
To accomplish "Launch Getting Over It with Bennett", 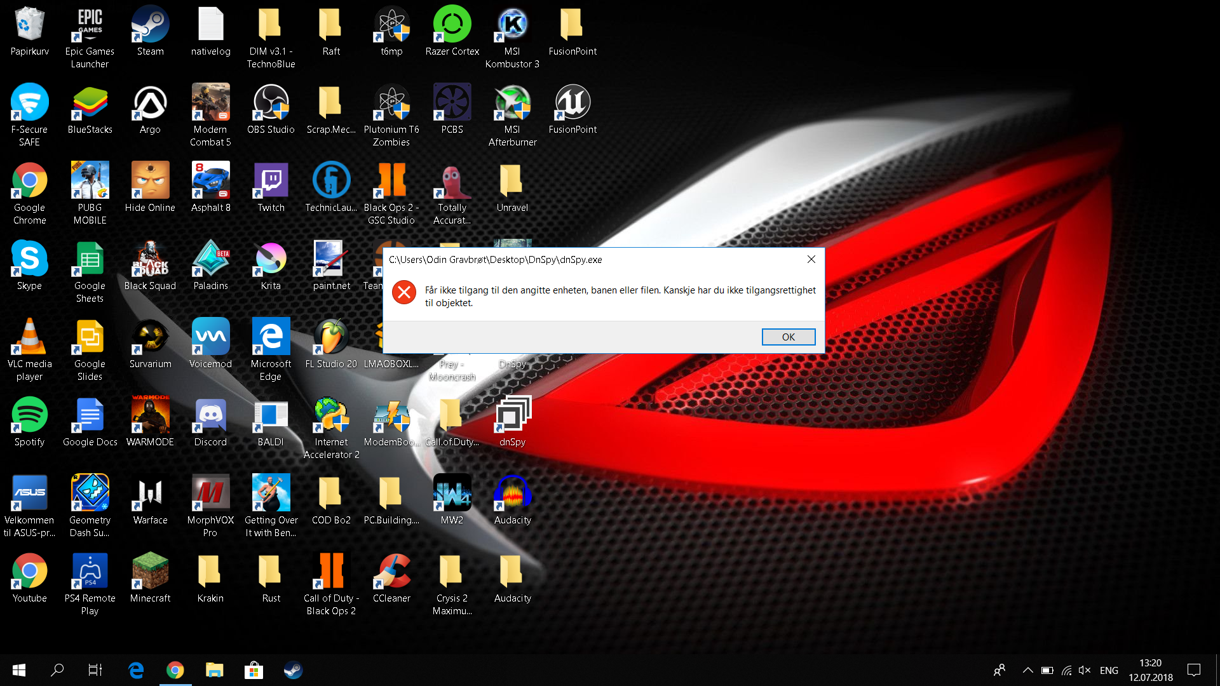I will (x=271, y=506).
